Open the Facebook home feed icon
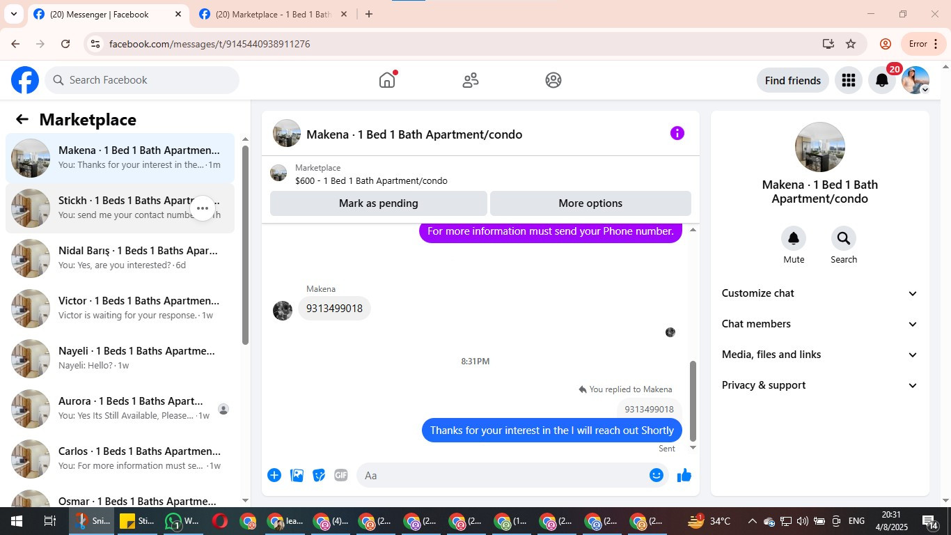The height and width of the screenshot is (535, 951). (387, 80)
